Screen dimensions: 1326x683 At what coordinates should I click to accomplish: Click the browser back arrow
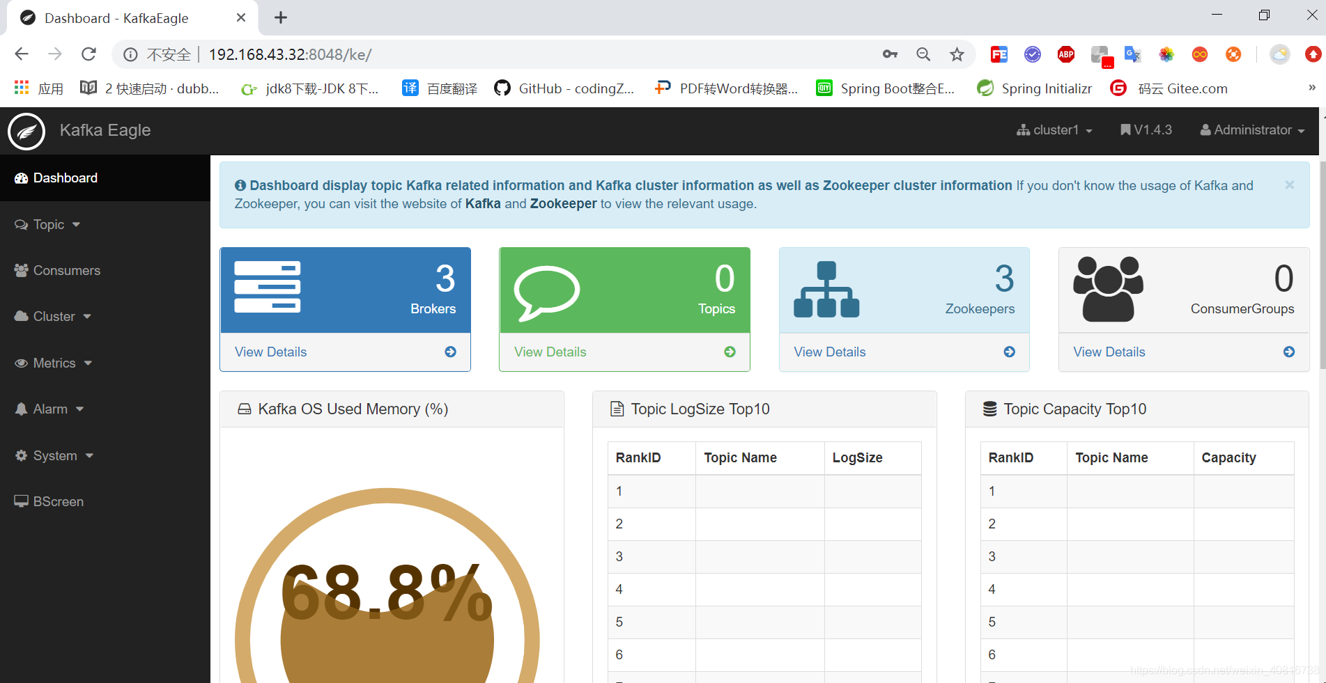pos(22,54)
